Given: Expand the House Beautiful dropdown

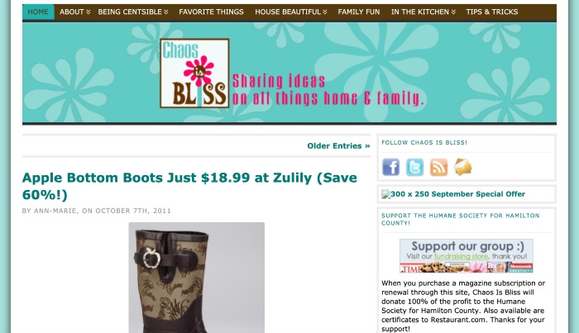Looking at the screenshot, I should tap(291, 12).
